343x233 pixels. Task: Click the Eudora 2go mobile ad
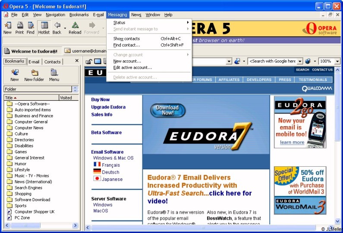click(x=300, y=122)
